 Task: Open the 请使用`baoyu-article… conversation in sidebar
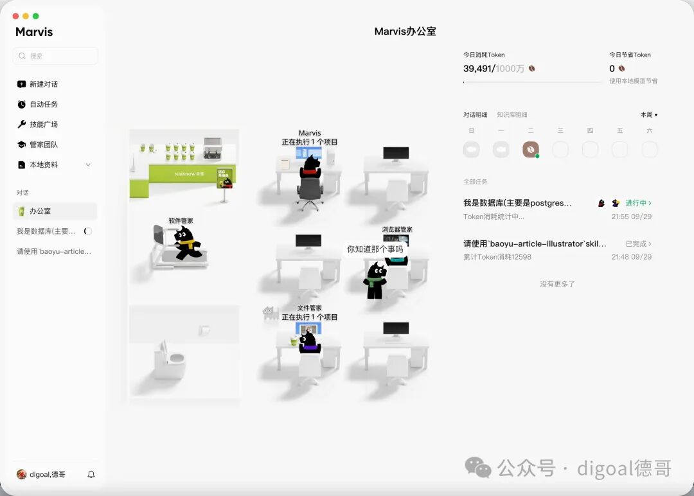point(54,251)
